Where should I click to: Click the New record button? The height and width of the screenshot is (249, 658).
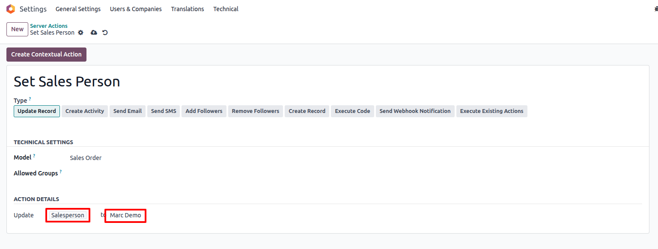[17, 29]
